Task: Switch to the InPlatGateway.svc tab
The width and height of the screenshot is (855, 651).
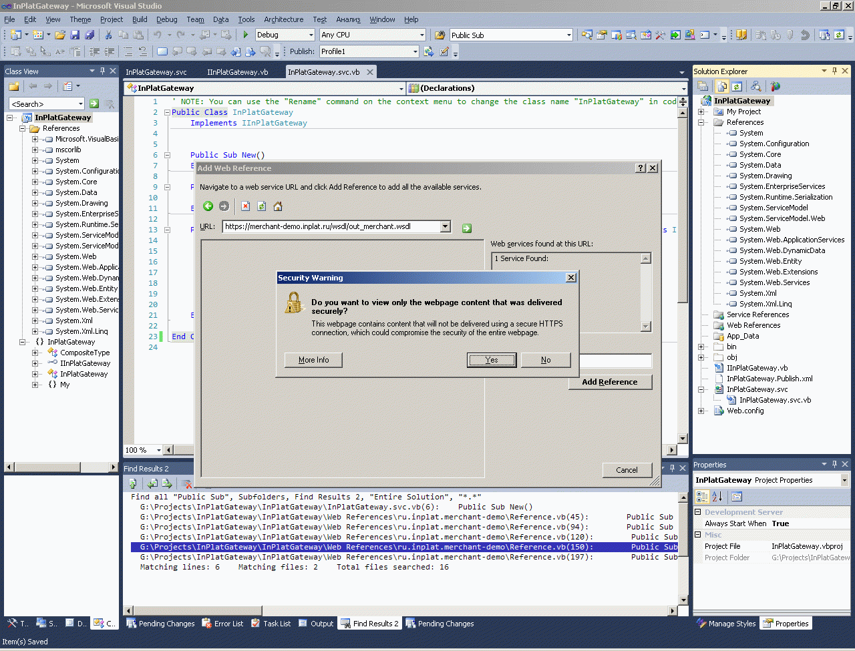Action: (156, 71)
